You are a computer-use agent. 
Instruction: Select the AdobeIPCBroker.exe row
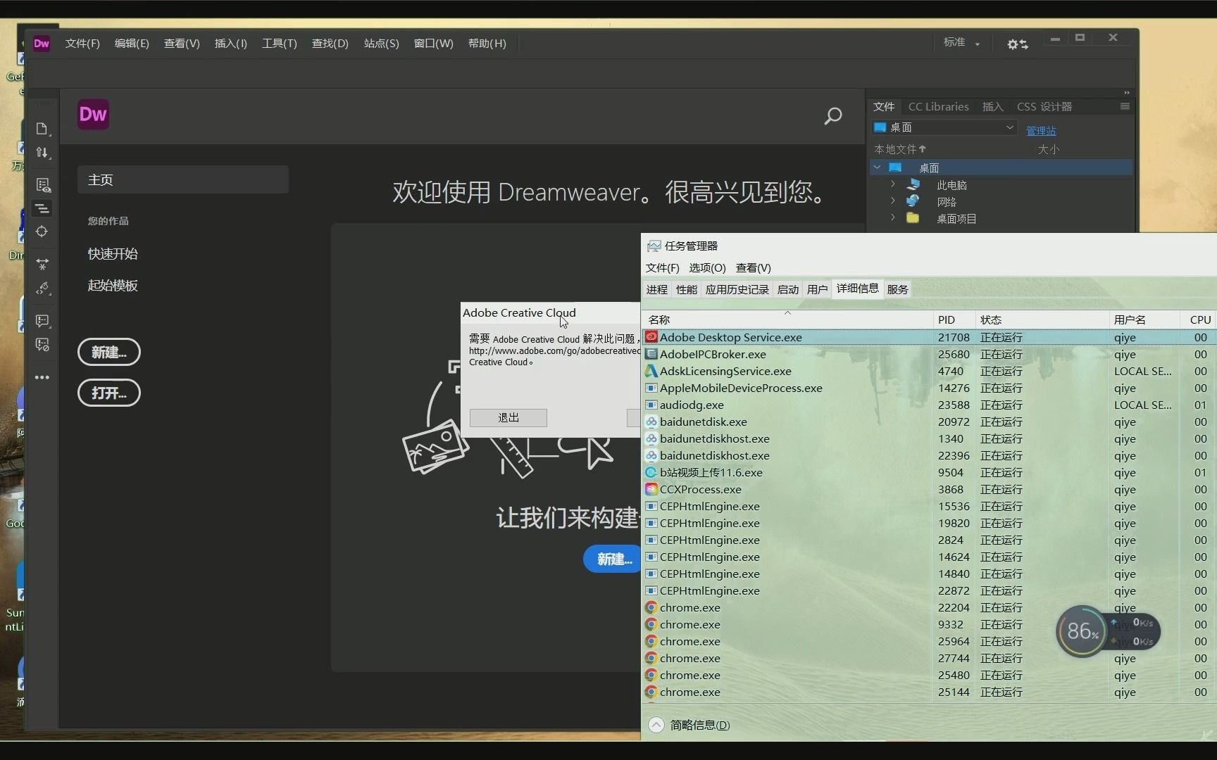(x=930, y=354)
